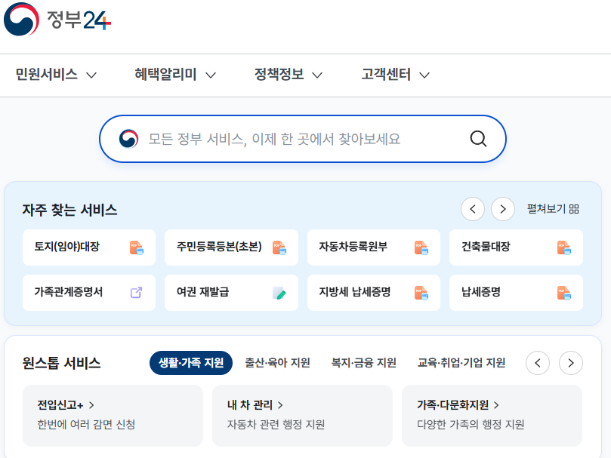Click the external link icon on 가족관계증명서
Screen dimensions: 611x458
pyautogui.click(x=137, y=293)
